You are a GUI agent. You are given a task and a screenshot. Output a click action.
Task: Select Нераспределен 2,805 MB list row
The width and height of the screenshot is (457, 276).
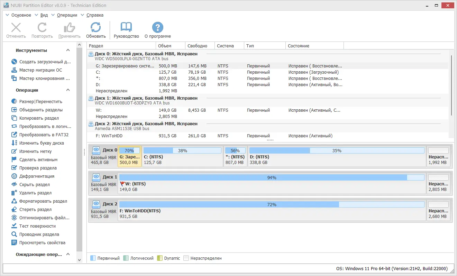[268, 117]
